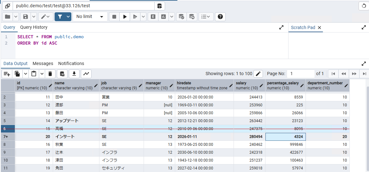Expand the Filter options dropdown arrow
Screen dimensions: 369x172
coord(68,17)
